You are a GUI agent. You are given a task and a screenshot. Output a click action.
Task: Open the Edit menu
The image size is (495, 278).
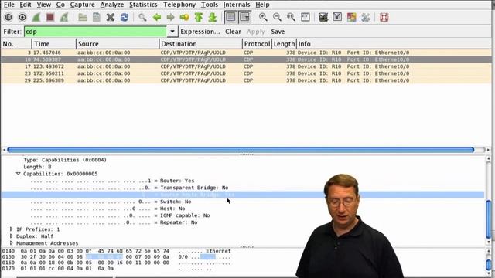point(26,5)
